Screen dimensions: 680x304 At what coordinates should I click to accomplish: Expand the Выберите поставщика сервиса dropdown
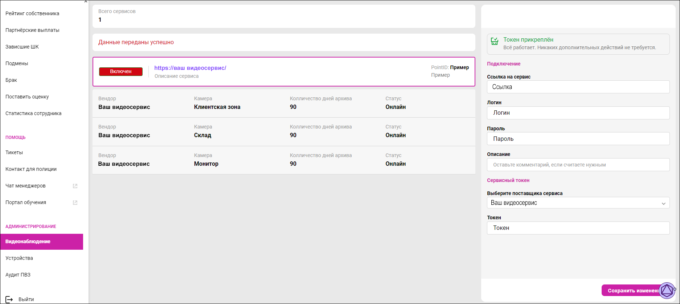click(x=578, y=203)
